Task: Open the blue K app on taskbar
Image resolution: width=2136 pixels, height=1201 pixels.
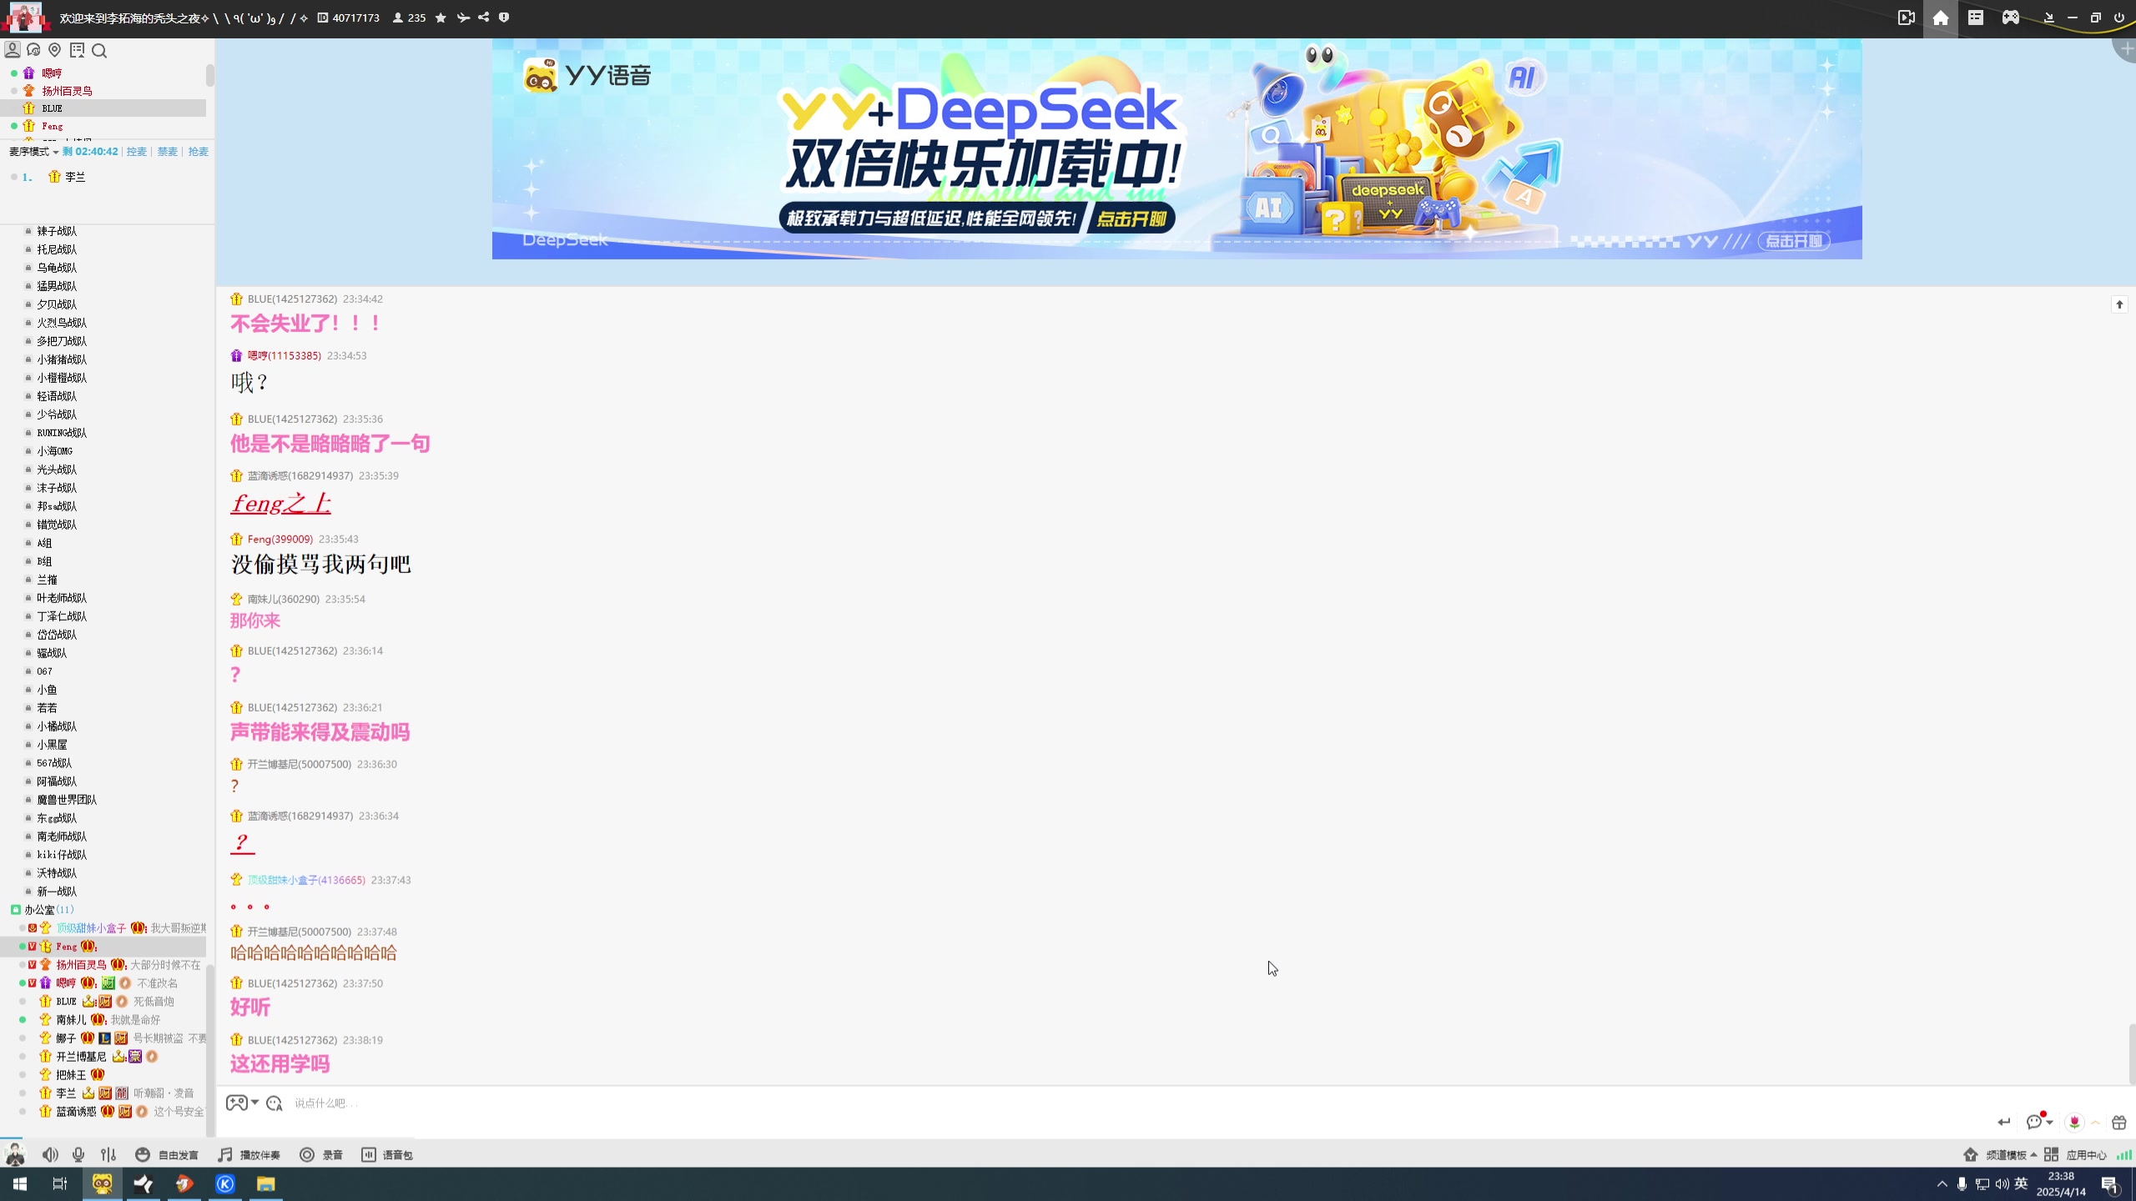Action: click(225, 1184)
